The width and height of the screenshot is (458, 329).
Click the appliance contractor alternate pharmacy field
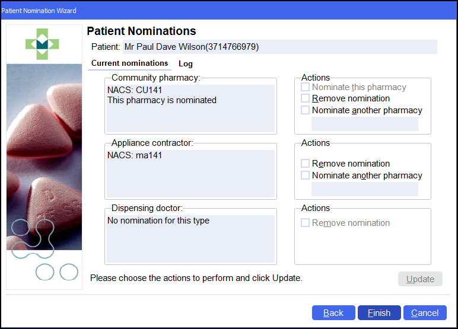tap(365, 189)
